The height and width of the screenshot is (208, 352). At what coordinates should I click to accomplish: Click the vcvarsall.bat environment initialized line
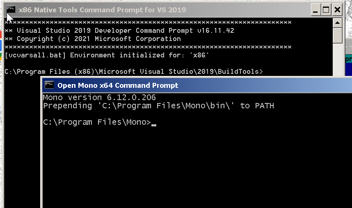pyautogui.click(x=107, y=55)
